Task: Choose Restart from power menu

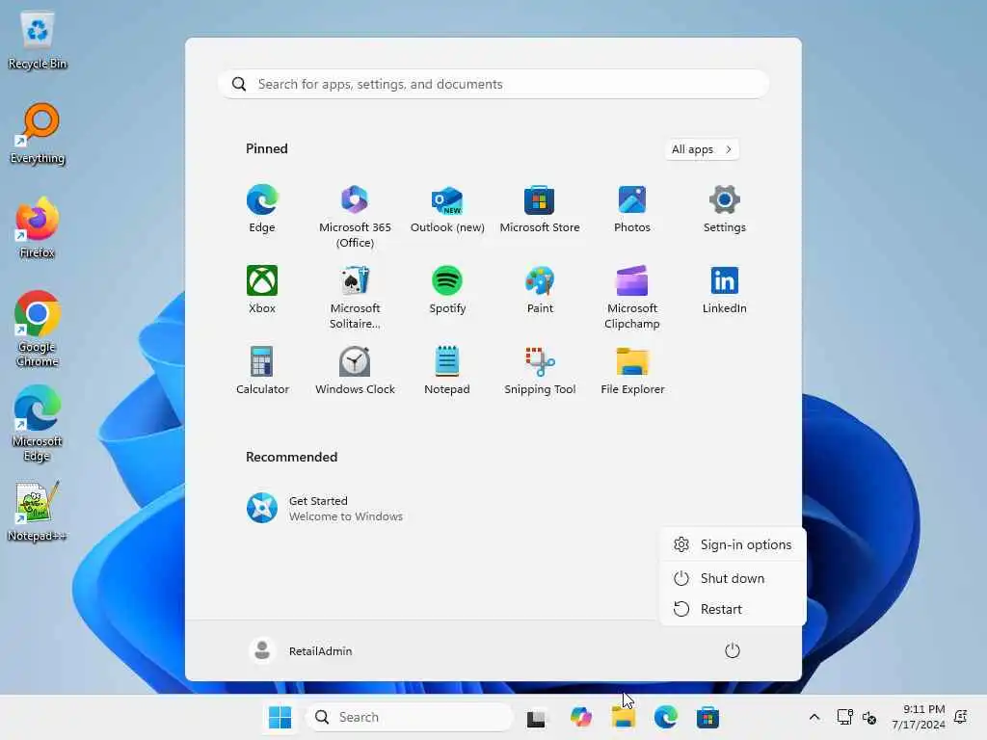Action: [733, 609]
